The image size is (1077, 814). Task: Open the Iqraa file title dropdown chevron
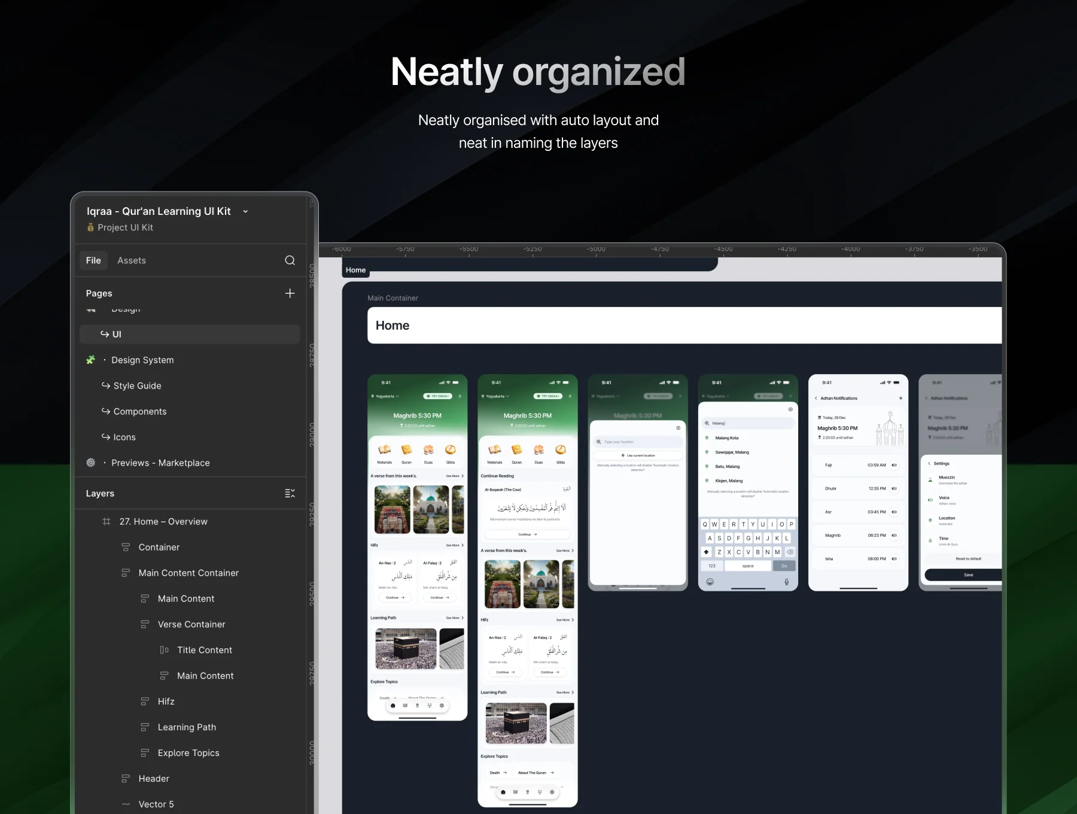[x=245, y=211]
